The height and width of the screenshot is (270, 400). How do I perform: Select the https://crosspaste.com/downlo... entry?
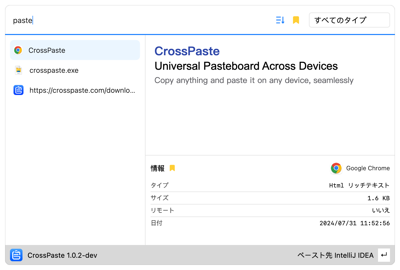pyautogui.click(x=75, y=90)
